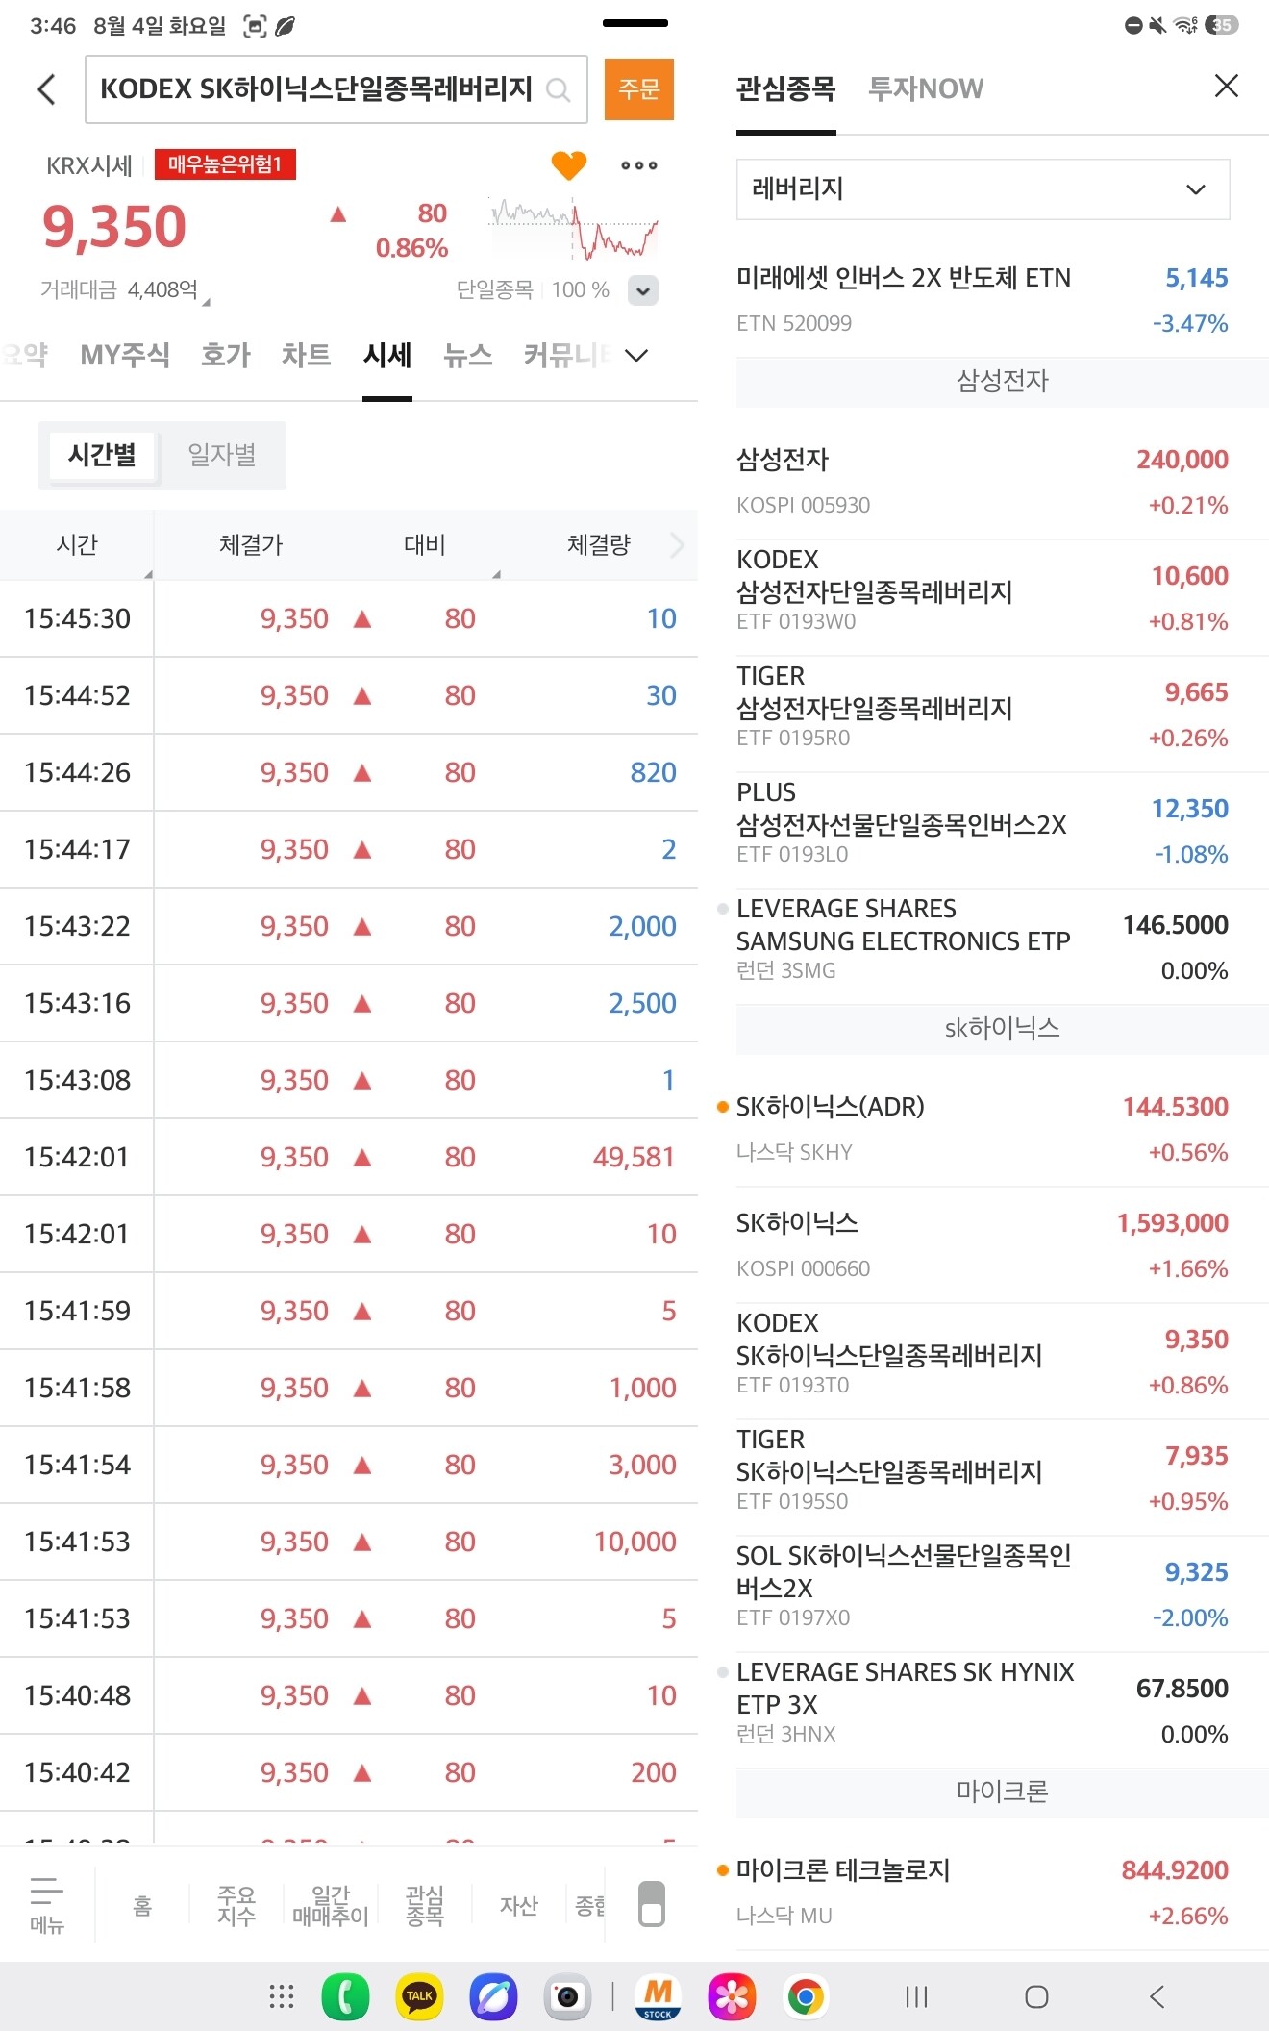Launch the Gallery flower app
1269x2031 pixels.
pos(732,1996)
